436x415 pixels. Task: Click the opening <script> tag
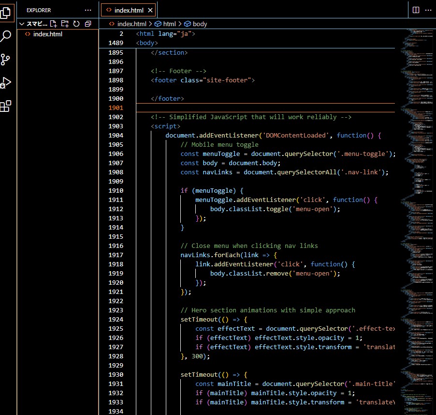[x=165, y=126]
